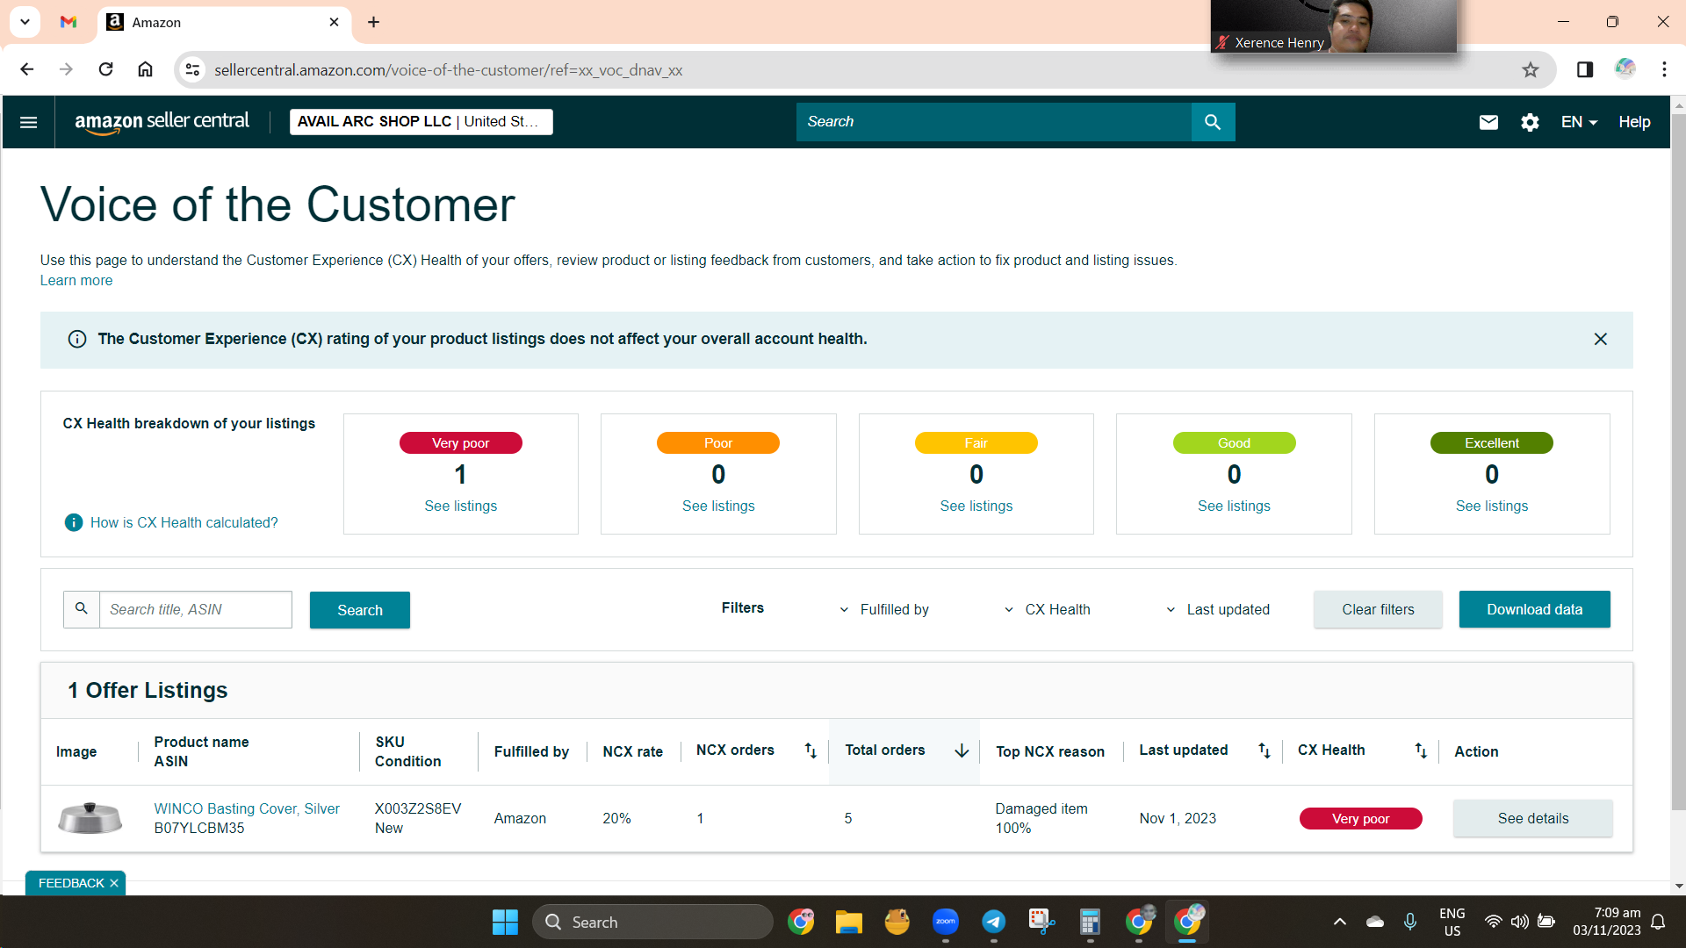1686x948 pixels.
Task: Focus the top Seller Central search box
Action: (x=993, y=122)
